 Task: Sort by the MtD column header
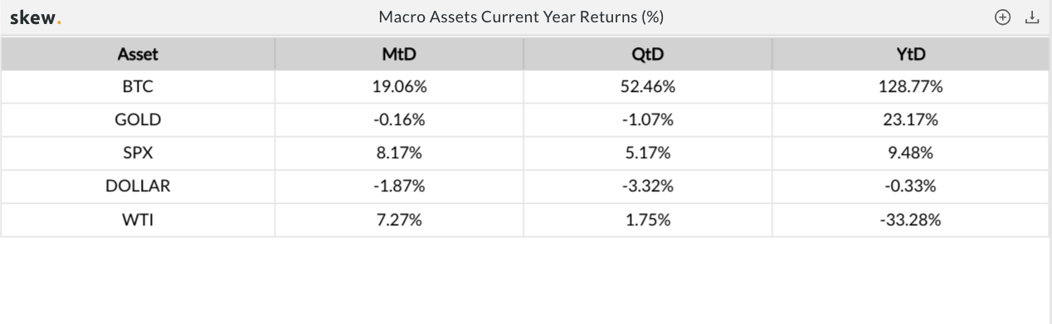399,55
